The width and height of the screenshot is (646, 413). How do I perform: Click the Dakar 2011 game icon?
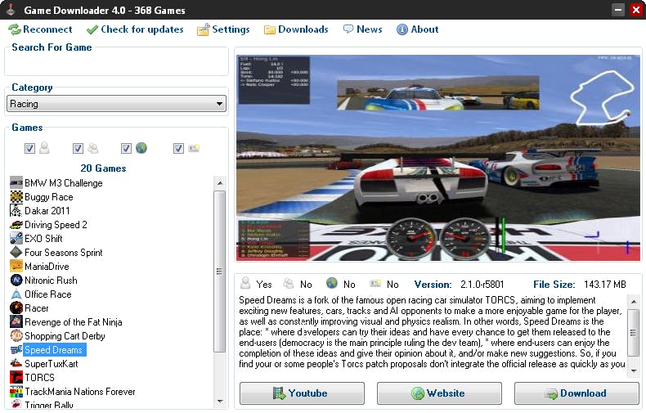click(x=16, y=211)
